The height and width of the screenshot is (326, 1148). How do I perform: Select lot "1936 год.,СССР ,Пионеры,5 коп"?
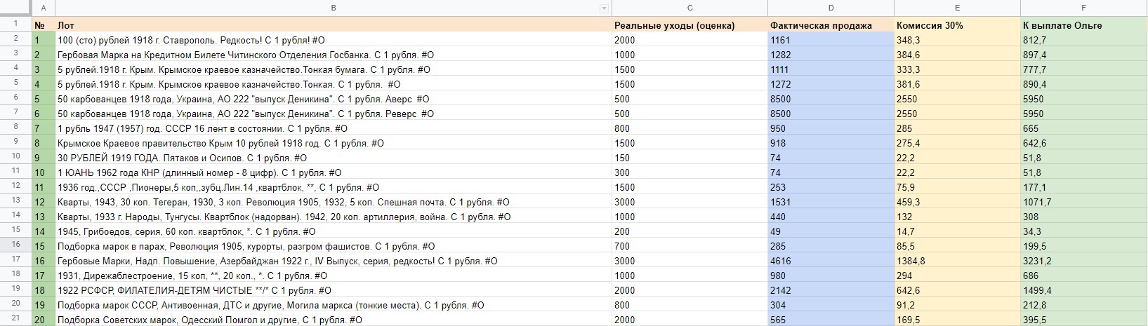(x=334, y=187)
